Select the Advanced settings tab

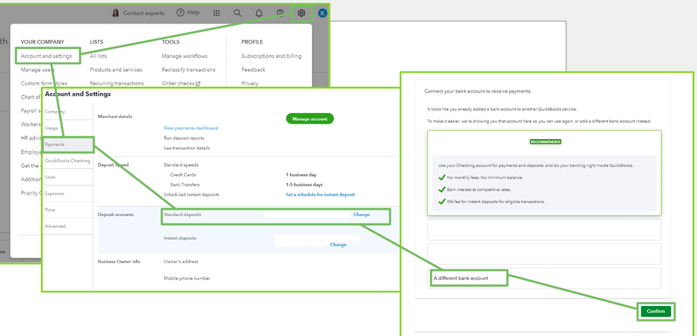(68, 226)
